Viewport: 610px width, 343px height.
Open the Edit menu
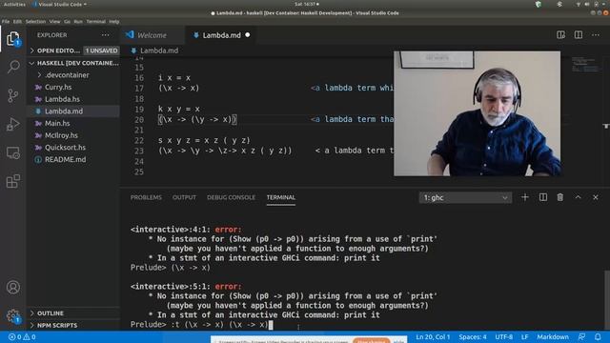[17, 21]
